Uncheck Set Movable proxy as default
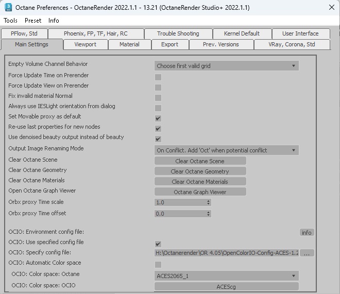Image resolution: width=340 pixels, height=294 pixels. click(x=158, y=118)
